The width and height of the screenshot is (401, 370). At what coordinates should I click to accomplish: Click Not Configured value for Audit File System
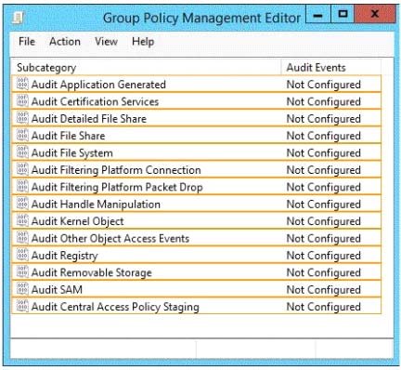pyautogui.click(x=324, y=153)
